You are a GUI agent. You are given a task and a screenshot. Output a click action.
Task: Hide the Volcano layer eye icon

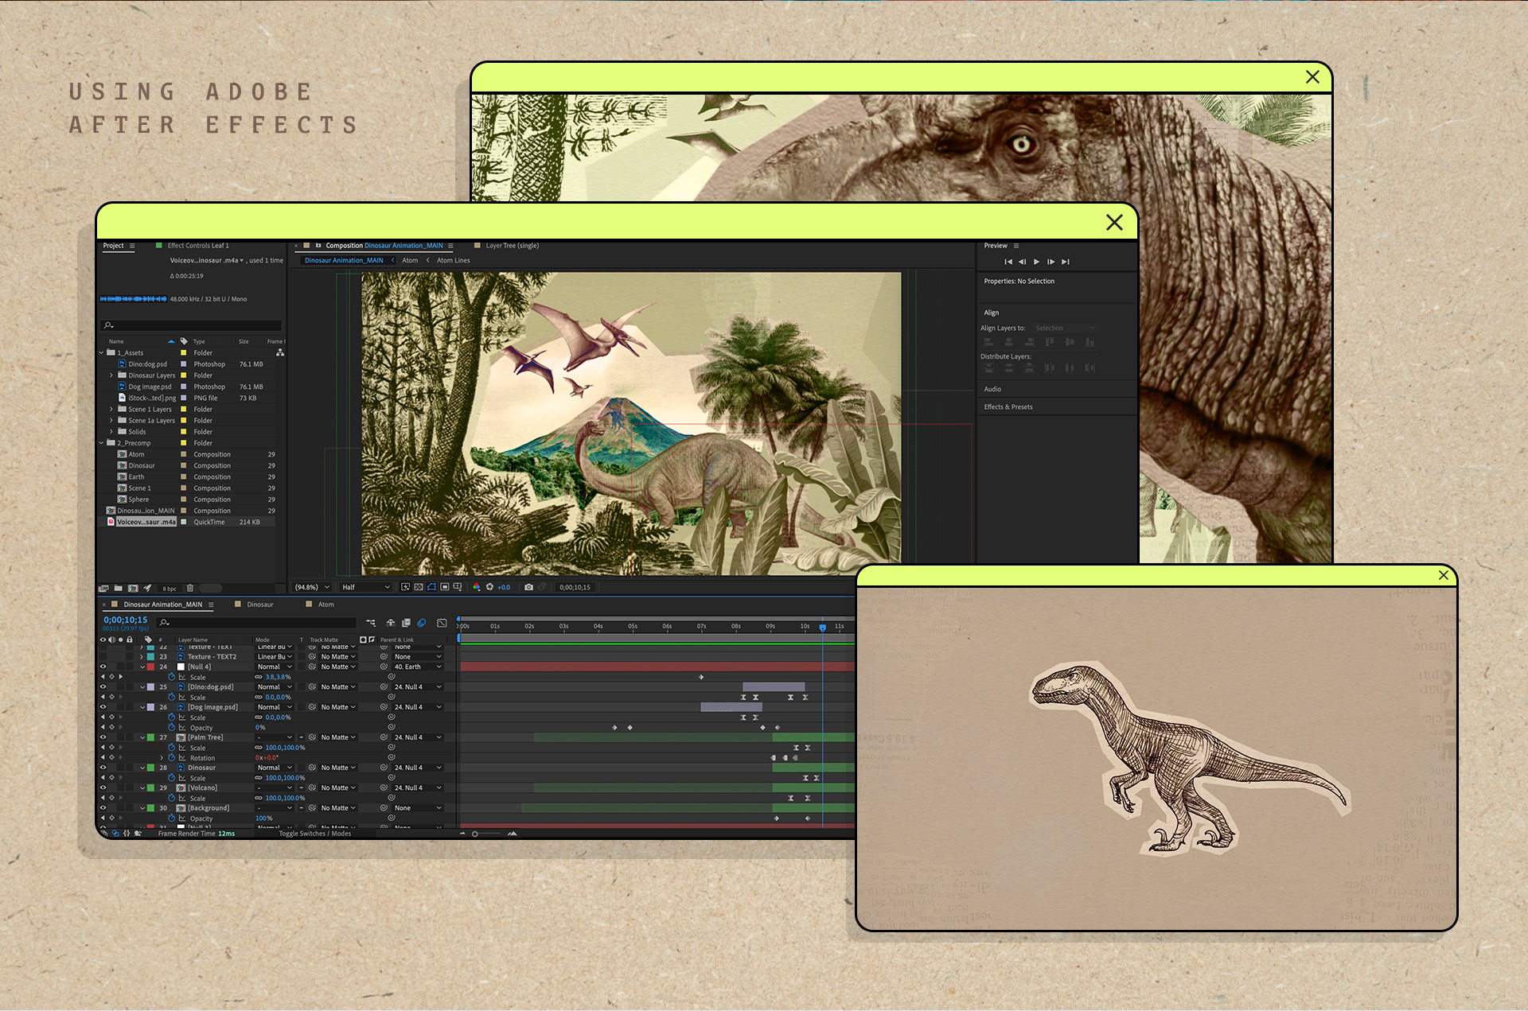pyautogui.click(x=103, y=787)
